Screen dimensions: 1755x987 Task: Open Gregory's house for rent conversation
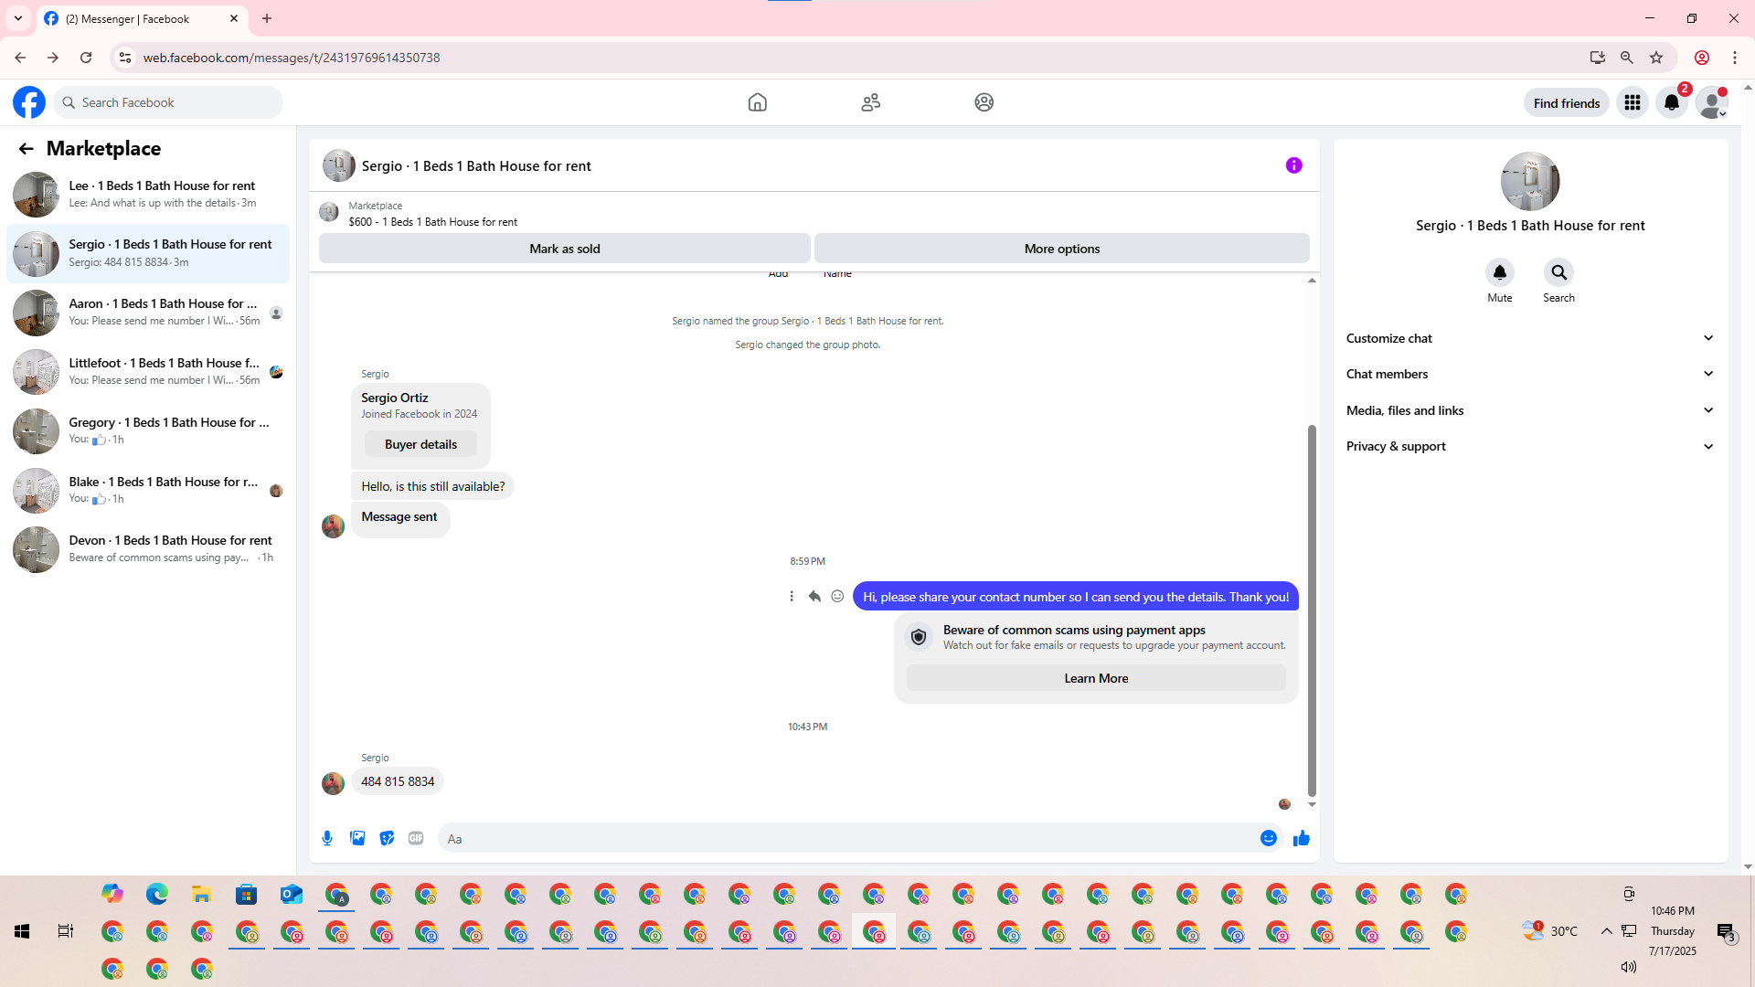click(148, 431)
